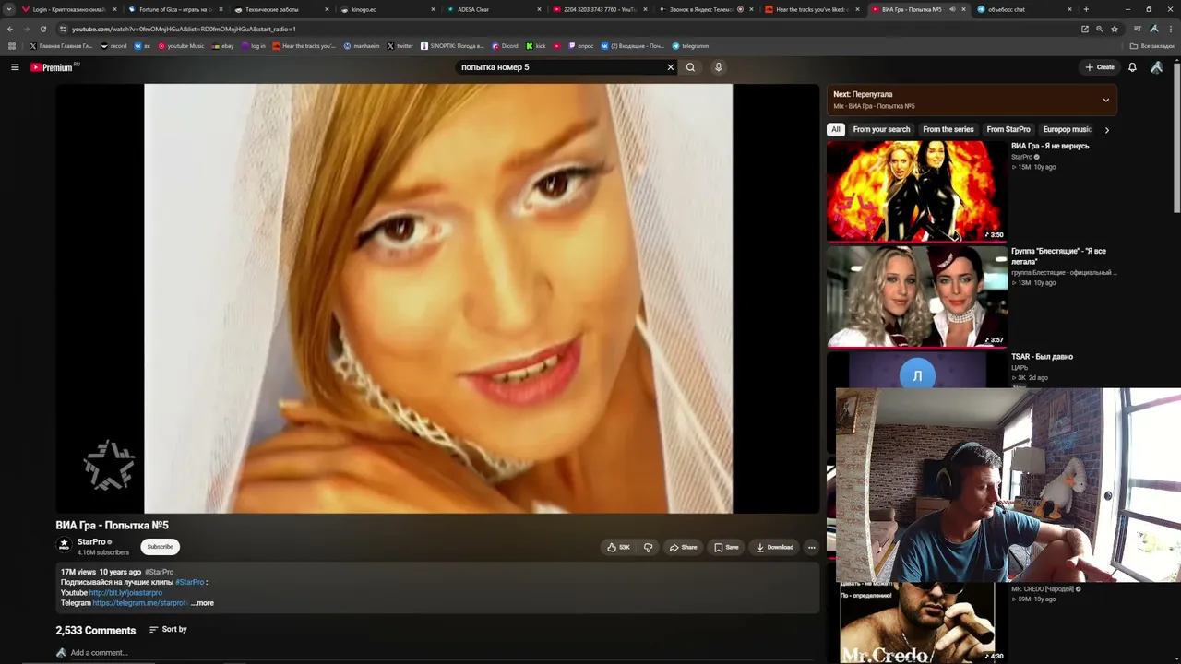This screenshot has height=664, width=1181.
Task: Switch to the объебосс chat tab
Action: (x=1023, y=9)
